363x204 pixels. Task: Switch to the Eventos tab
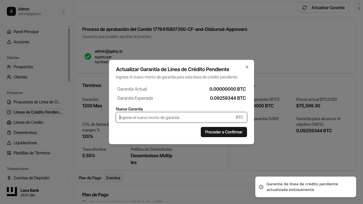113,178
